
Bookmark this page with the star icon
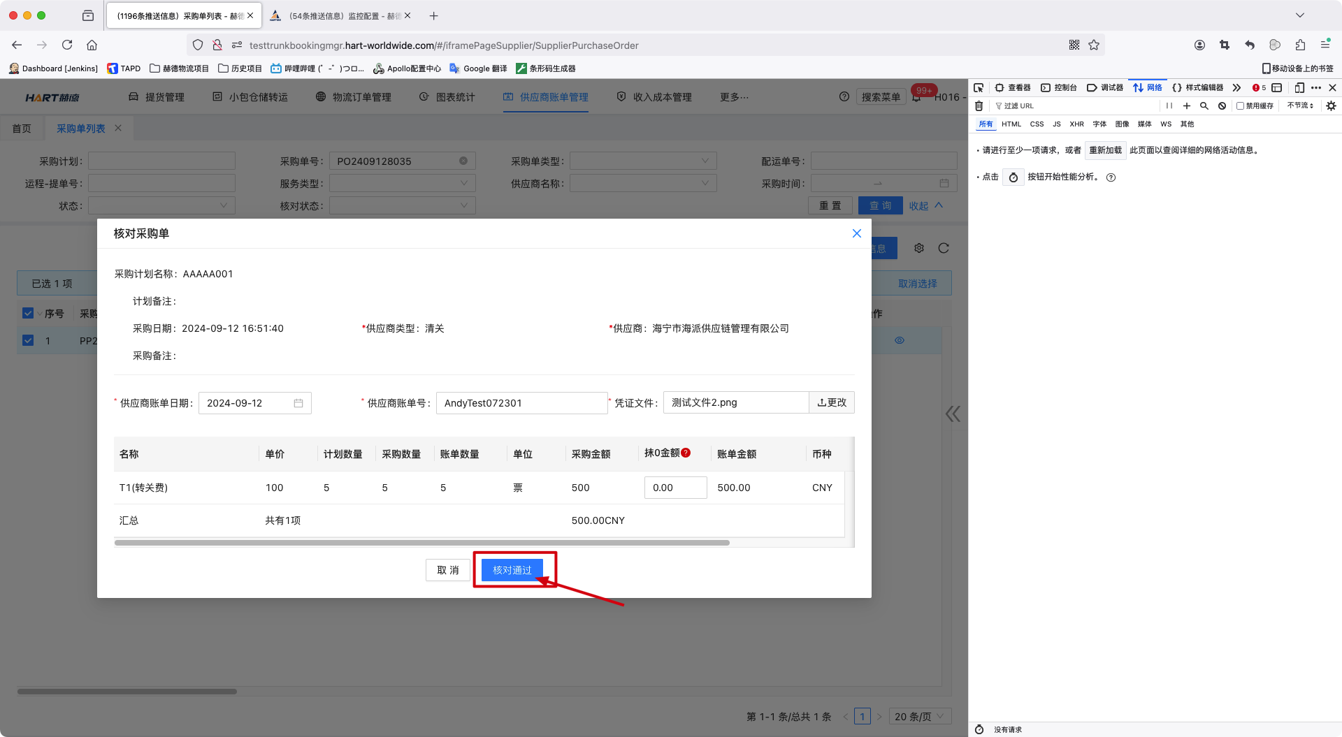point(1094,45)
